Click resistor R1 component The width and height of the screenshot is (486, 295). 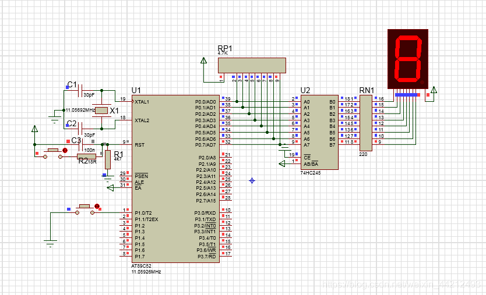coord(107,158)
